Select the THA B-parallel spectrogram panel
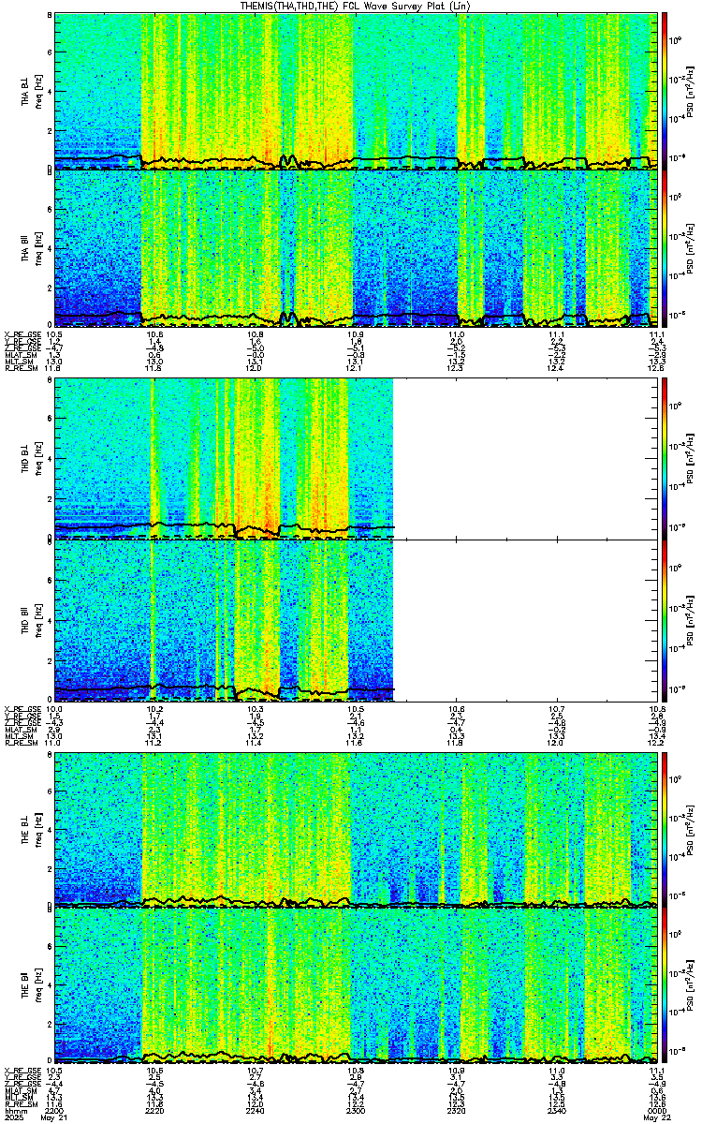702x1124 pixels. coord(355,248)
